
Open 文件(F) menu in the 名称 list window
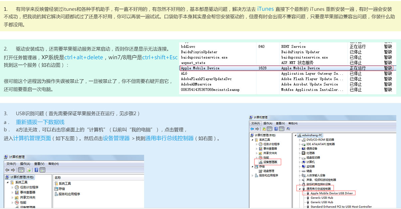pyautogui.click(x=11, y=164)
